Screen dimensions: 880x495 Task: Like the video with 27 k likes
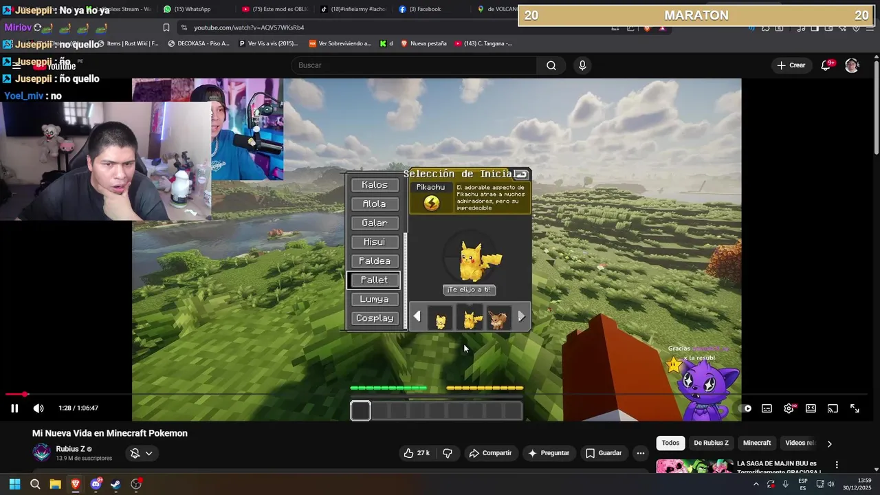[417, 453]
